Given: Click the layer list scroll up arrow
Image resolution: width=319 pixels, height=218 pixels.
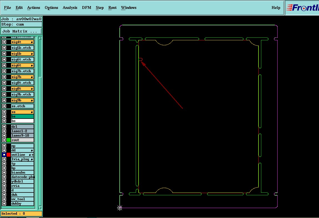Looking at the screenshot, I should 40,38.
